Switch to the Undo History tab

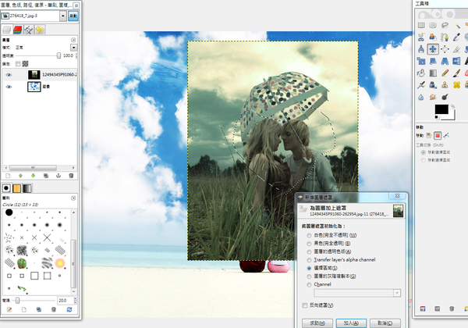(40, 29)
